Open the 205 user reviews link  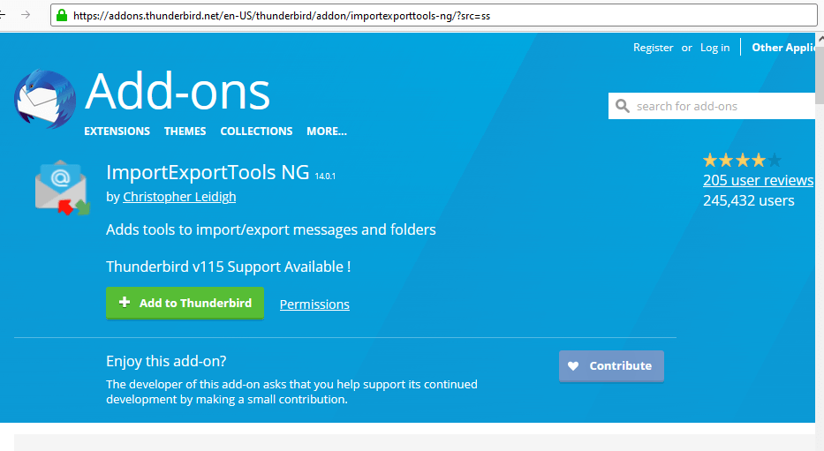coord(759,180)
